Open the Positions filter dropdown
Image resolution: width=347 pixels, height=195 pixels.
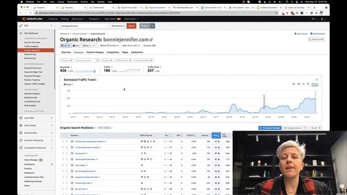point(66,60)
